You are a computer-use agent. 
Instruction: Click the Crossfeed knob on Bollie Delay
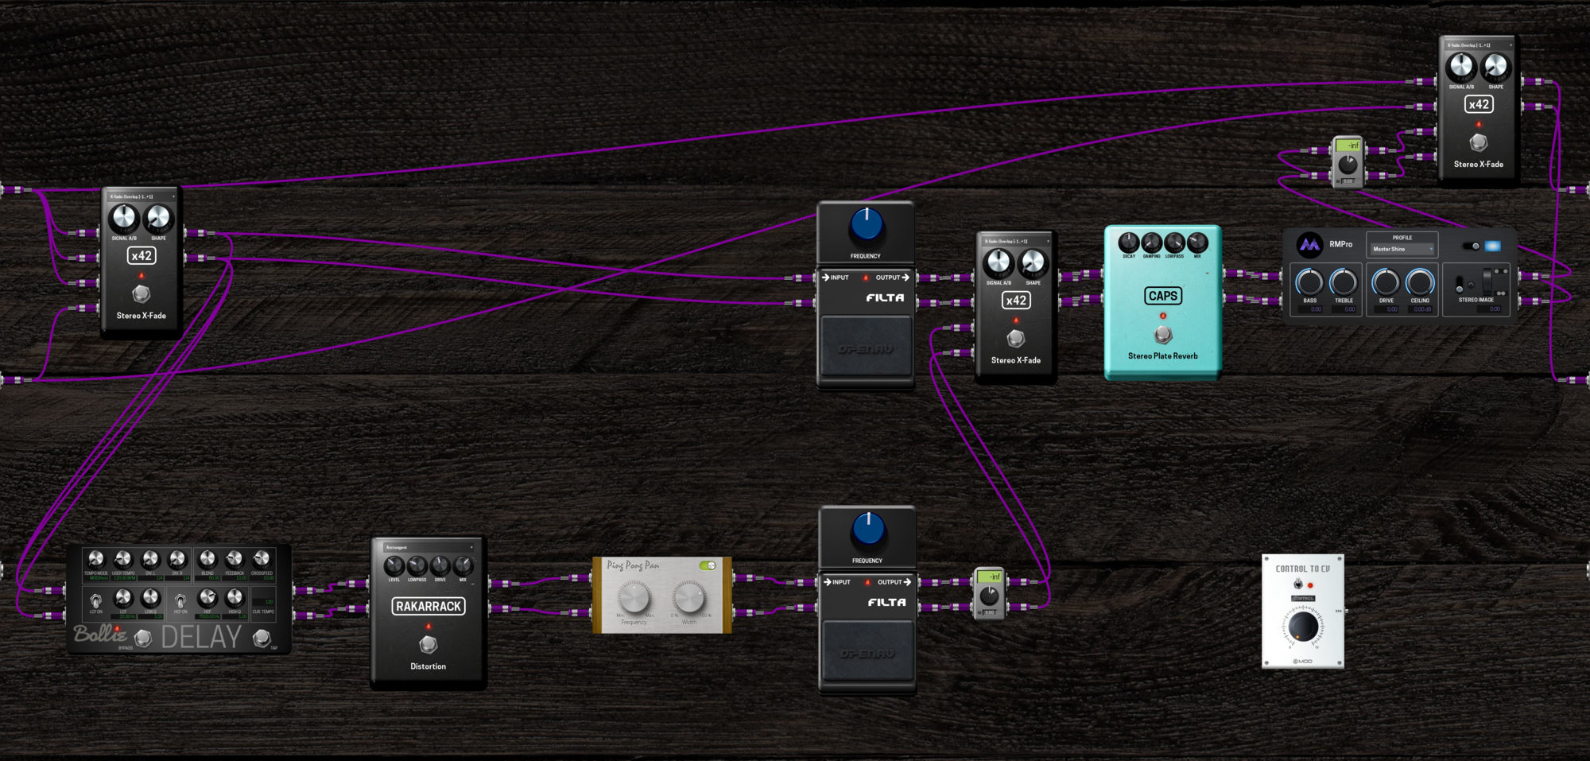(262, 559)
